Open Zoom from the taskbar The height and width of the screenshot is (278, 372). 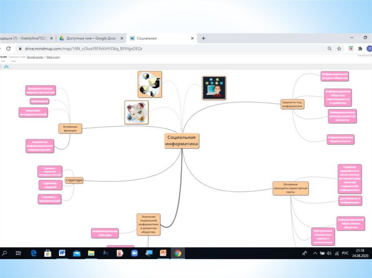[134, 253]
